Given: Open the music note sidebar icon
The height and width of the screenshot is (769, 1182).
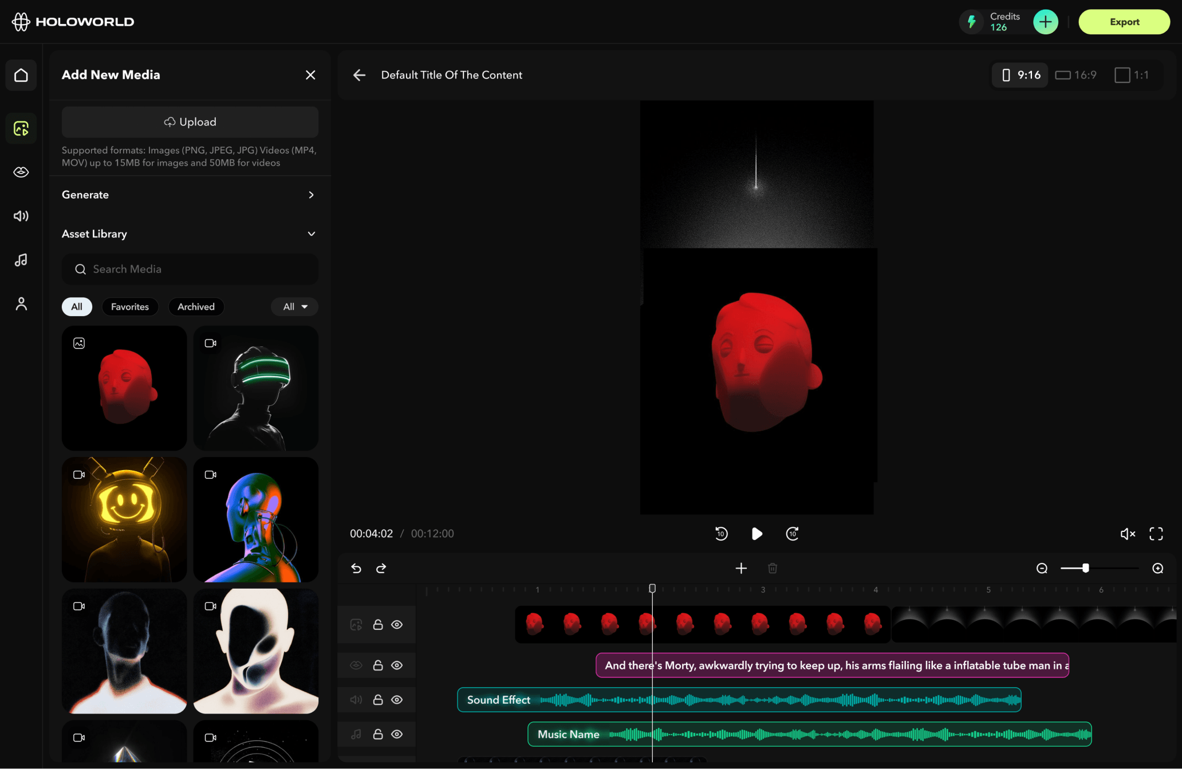Looking at the screenshot, I should [x=21, y=260].
